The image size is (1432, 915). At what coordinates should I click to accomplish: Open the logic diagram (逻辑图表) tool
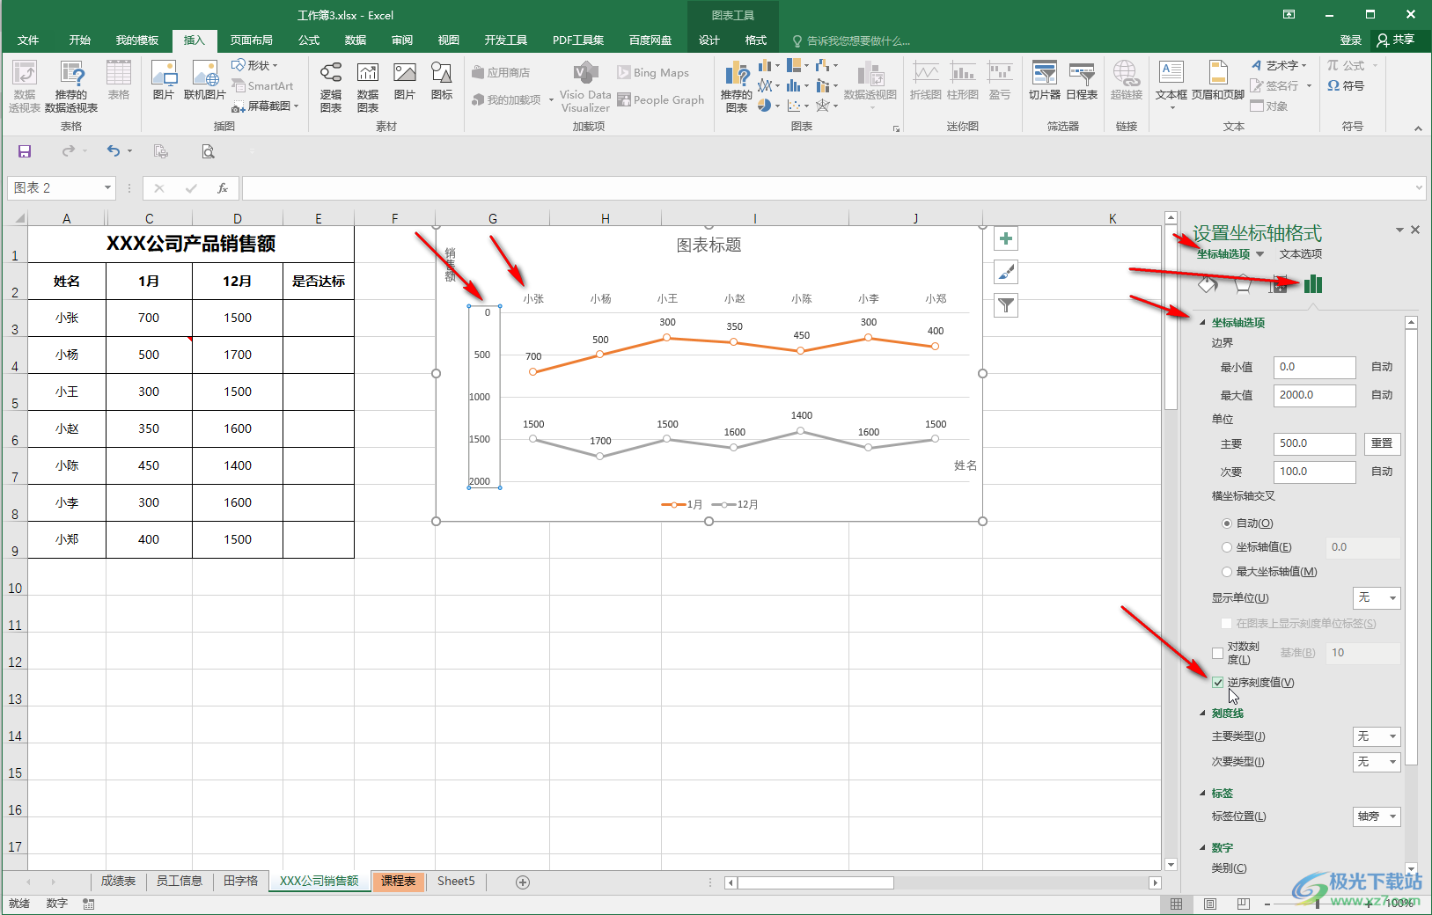coord(331,86)
